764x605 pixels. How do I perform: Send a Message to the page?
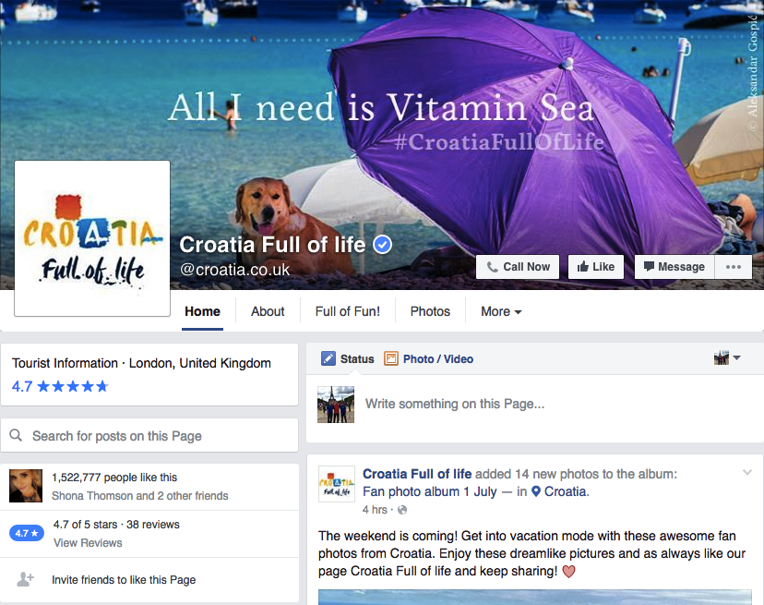coord(674,267)
